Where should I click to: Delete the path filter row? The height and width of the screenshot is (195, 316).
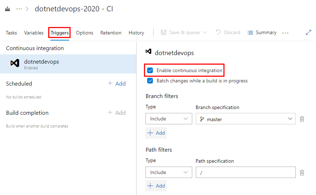tap(302, 173)
